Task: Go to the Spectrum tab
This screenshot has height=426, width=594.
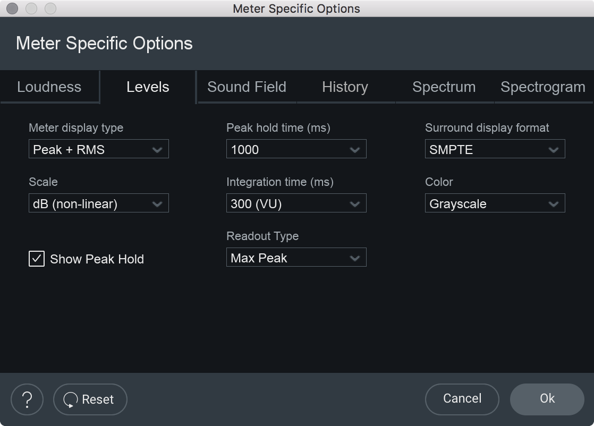Action: tap(444, 87)
